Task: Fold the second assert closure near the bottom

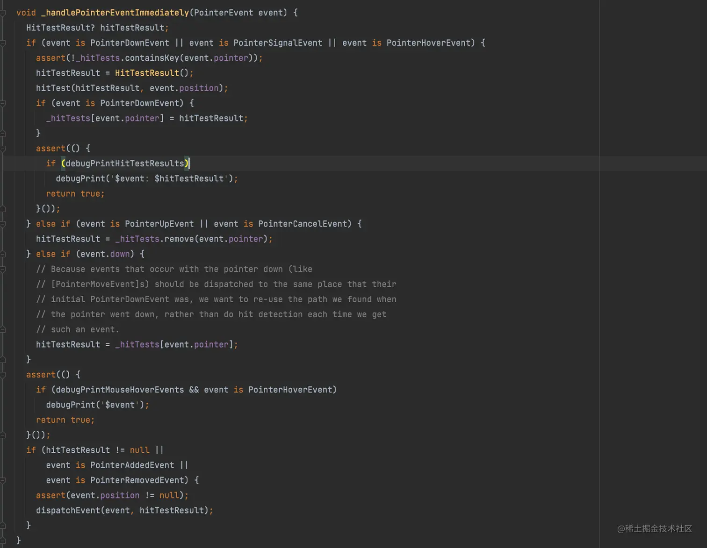Action: [4, 374]
